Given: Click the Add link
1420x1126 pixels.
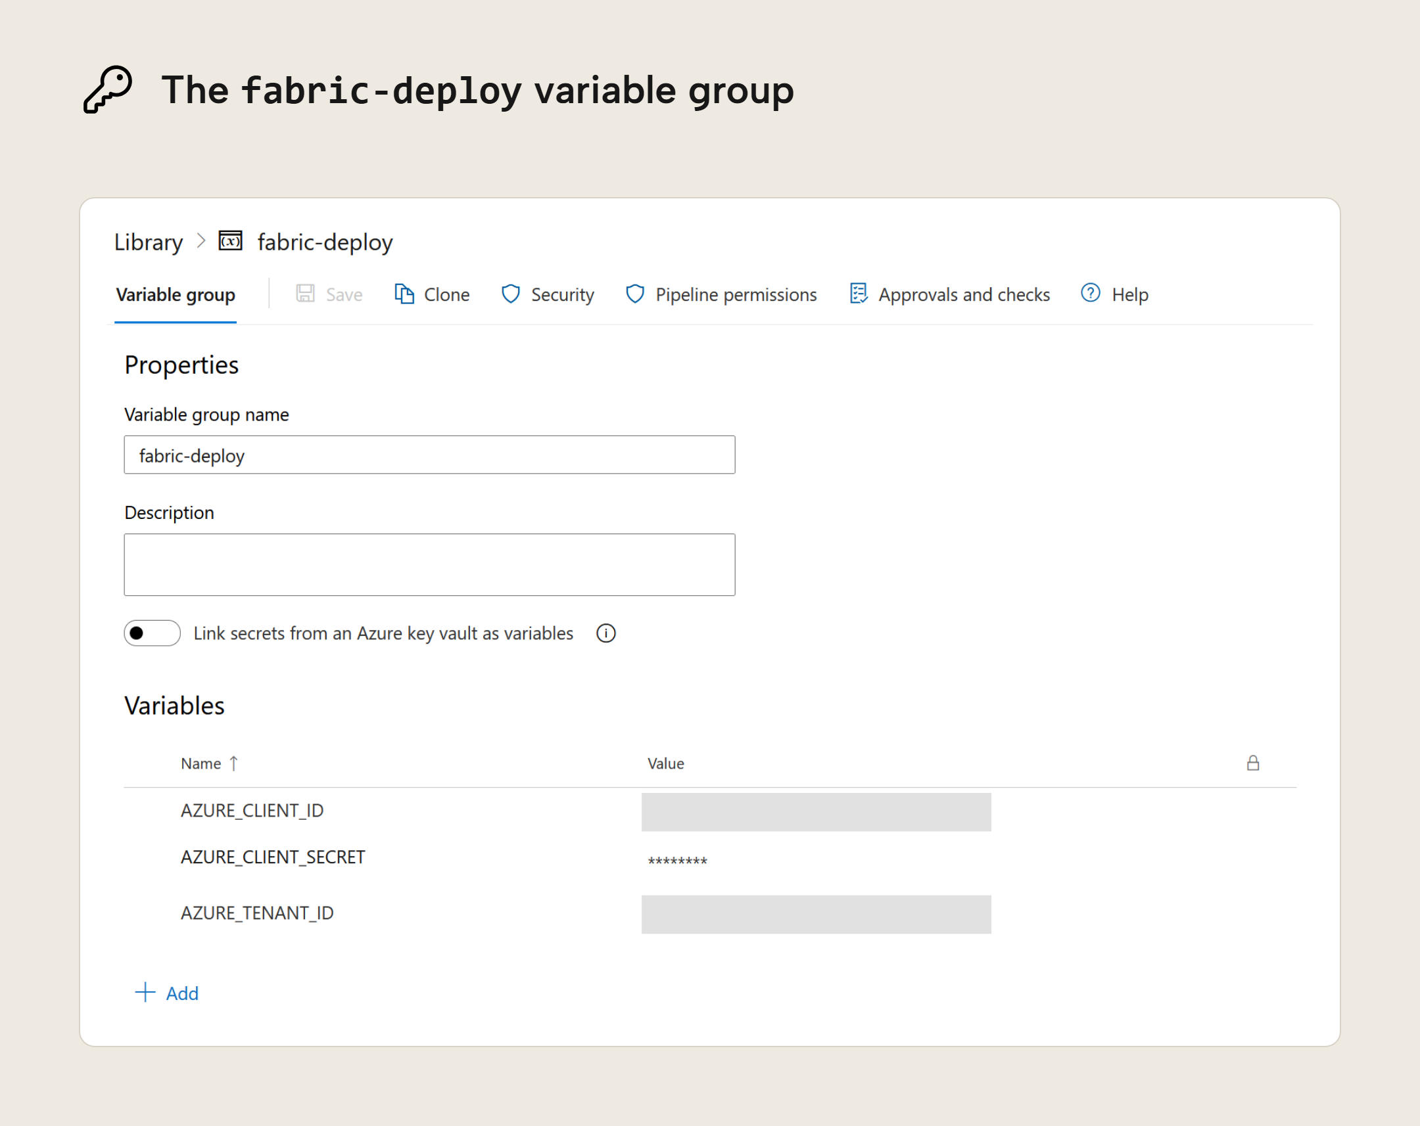Looking at the screenshot, I should (x=183, y=994).
